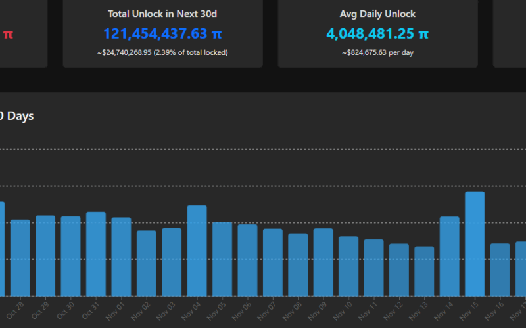526x328 pixels.
Task: Click the Nov 11 bar
Action: tap(373, 268)
